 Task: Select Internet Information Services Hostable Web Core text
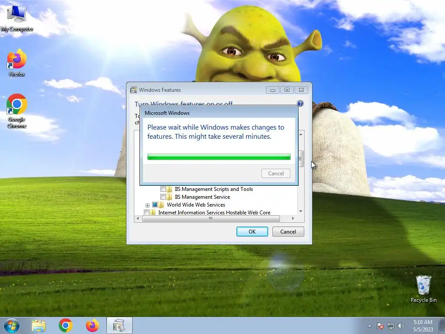click(x=214, y=212)
